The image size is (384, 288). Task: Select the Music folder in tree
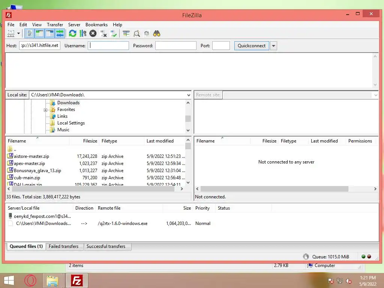(x=63, y=130)
